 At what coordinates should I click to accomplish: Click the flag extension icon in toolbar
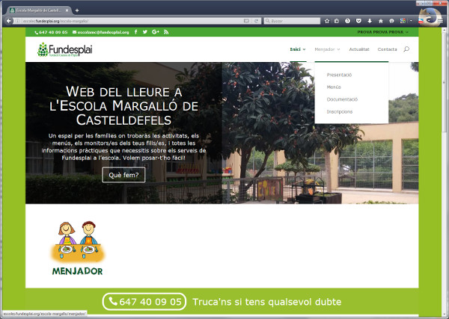(421, 21)
